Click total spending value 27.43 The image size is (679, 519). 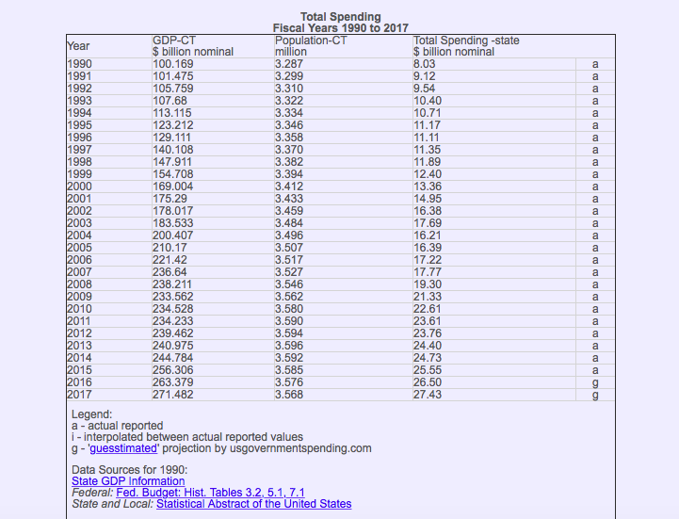point(428,395)
